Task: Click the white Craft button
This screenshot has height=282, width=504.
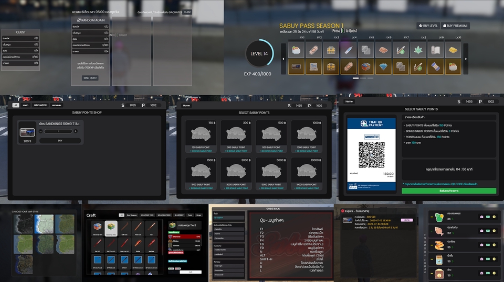Action: click(191, 272)
